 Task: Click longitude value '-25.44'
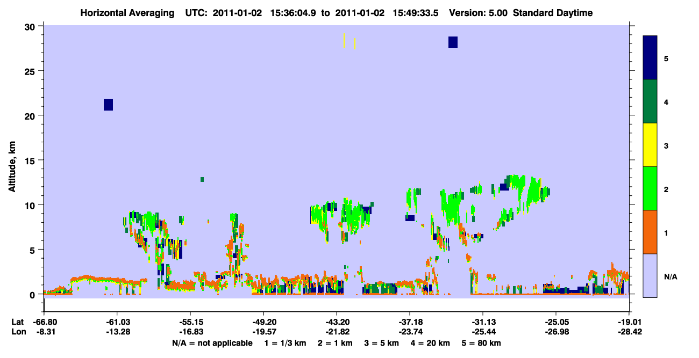click(482, 332)
